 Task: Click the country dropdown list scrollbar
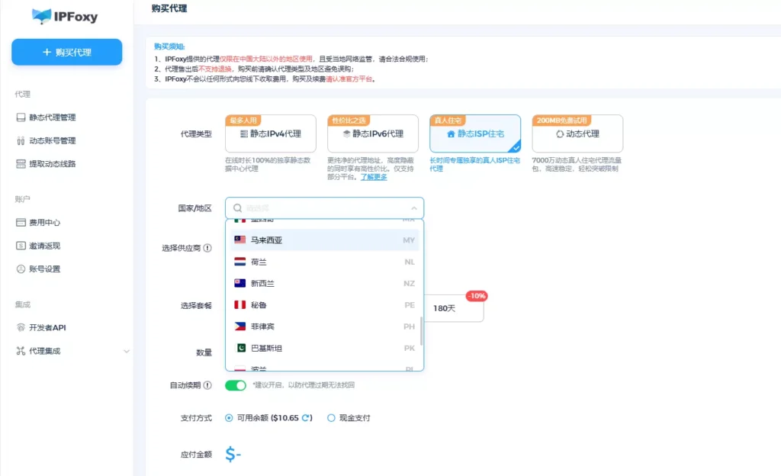(x=421, y=330)
